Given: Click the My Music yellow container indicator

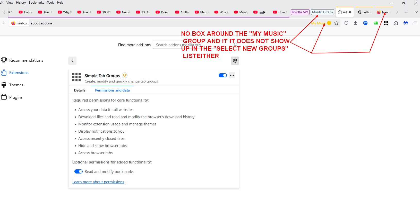Looking at the screenshot, I should (329, 23).
